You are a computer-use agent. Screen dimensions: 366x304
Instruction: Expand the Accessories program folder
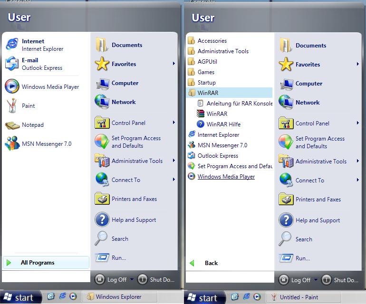point(212,41)
